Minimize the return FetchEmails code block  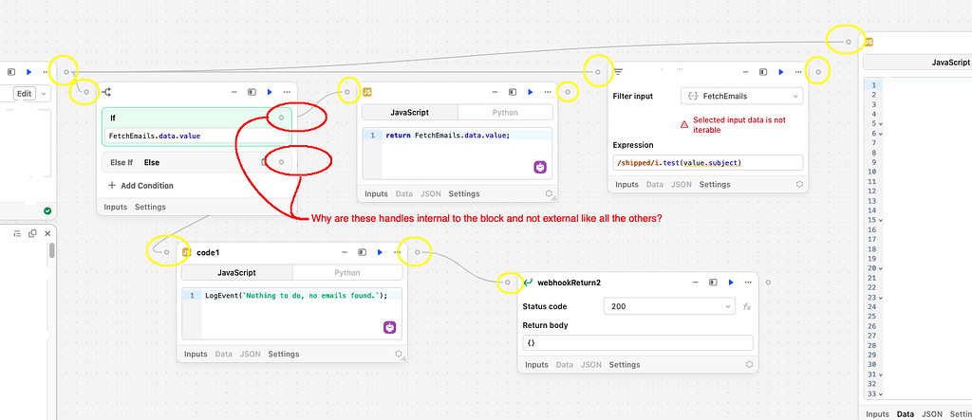pyautogui.click(x=495, y=92)
